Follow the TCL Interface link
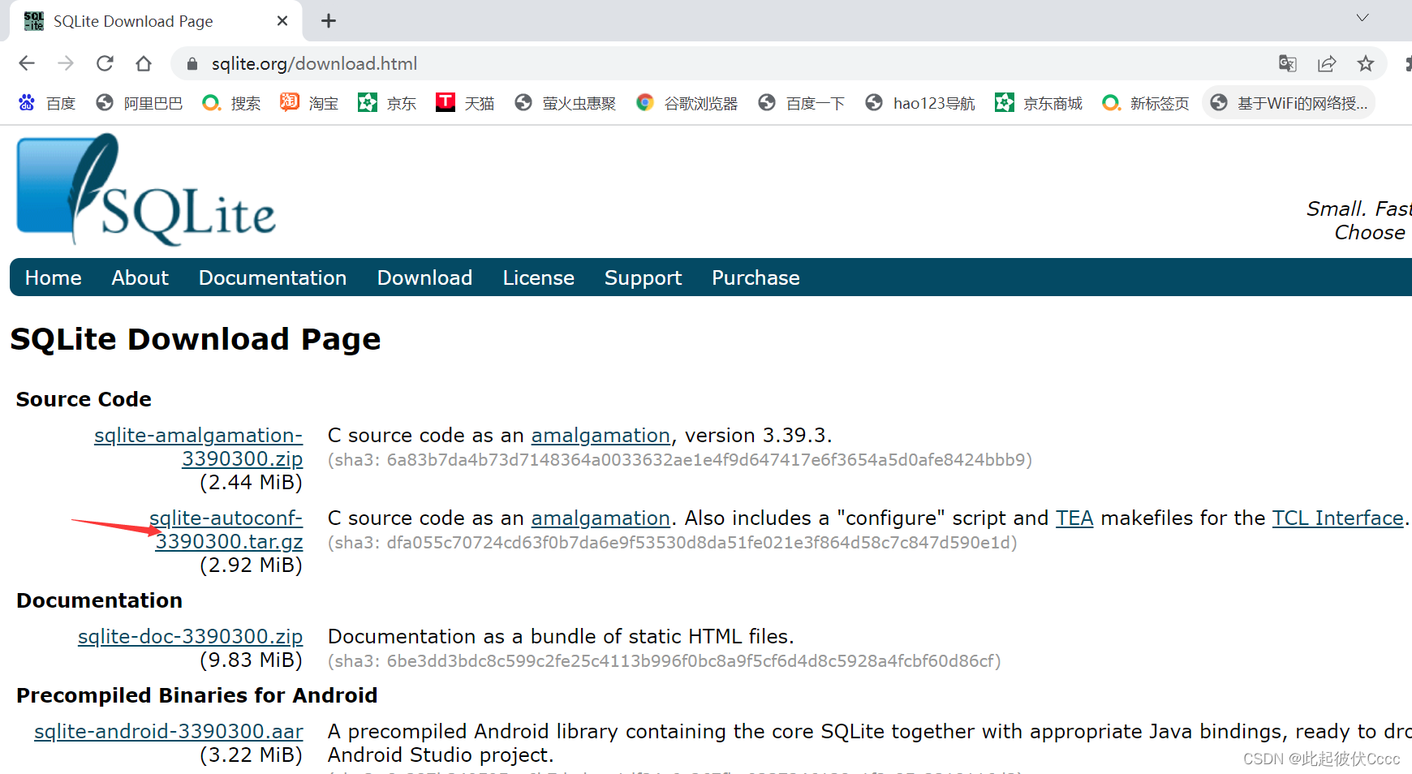This screenshot has height=774, width=1412. [x=1338, y=518]
